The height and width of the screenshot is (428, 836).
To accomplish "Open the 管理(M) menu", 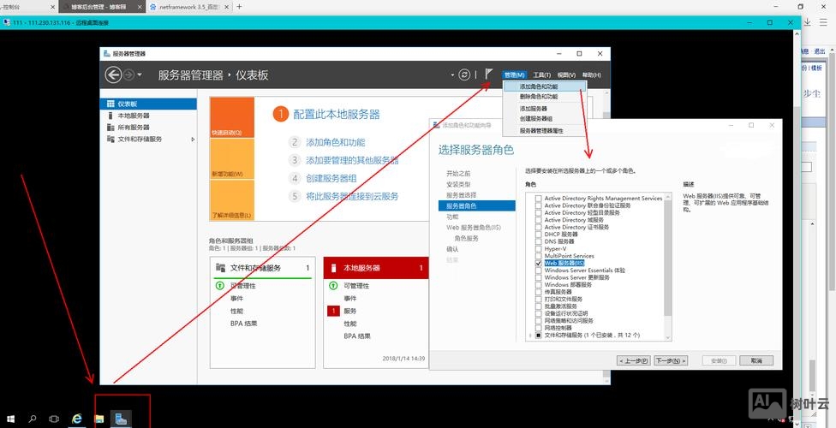I will [515, 75].
